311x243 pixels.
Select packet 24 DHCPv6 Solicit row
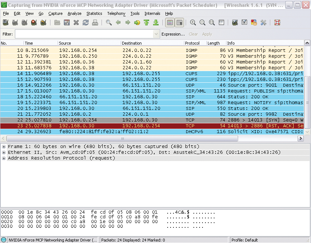[x=152, y=132]
